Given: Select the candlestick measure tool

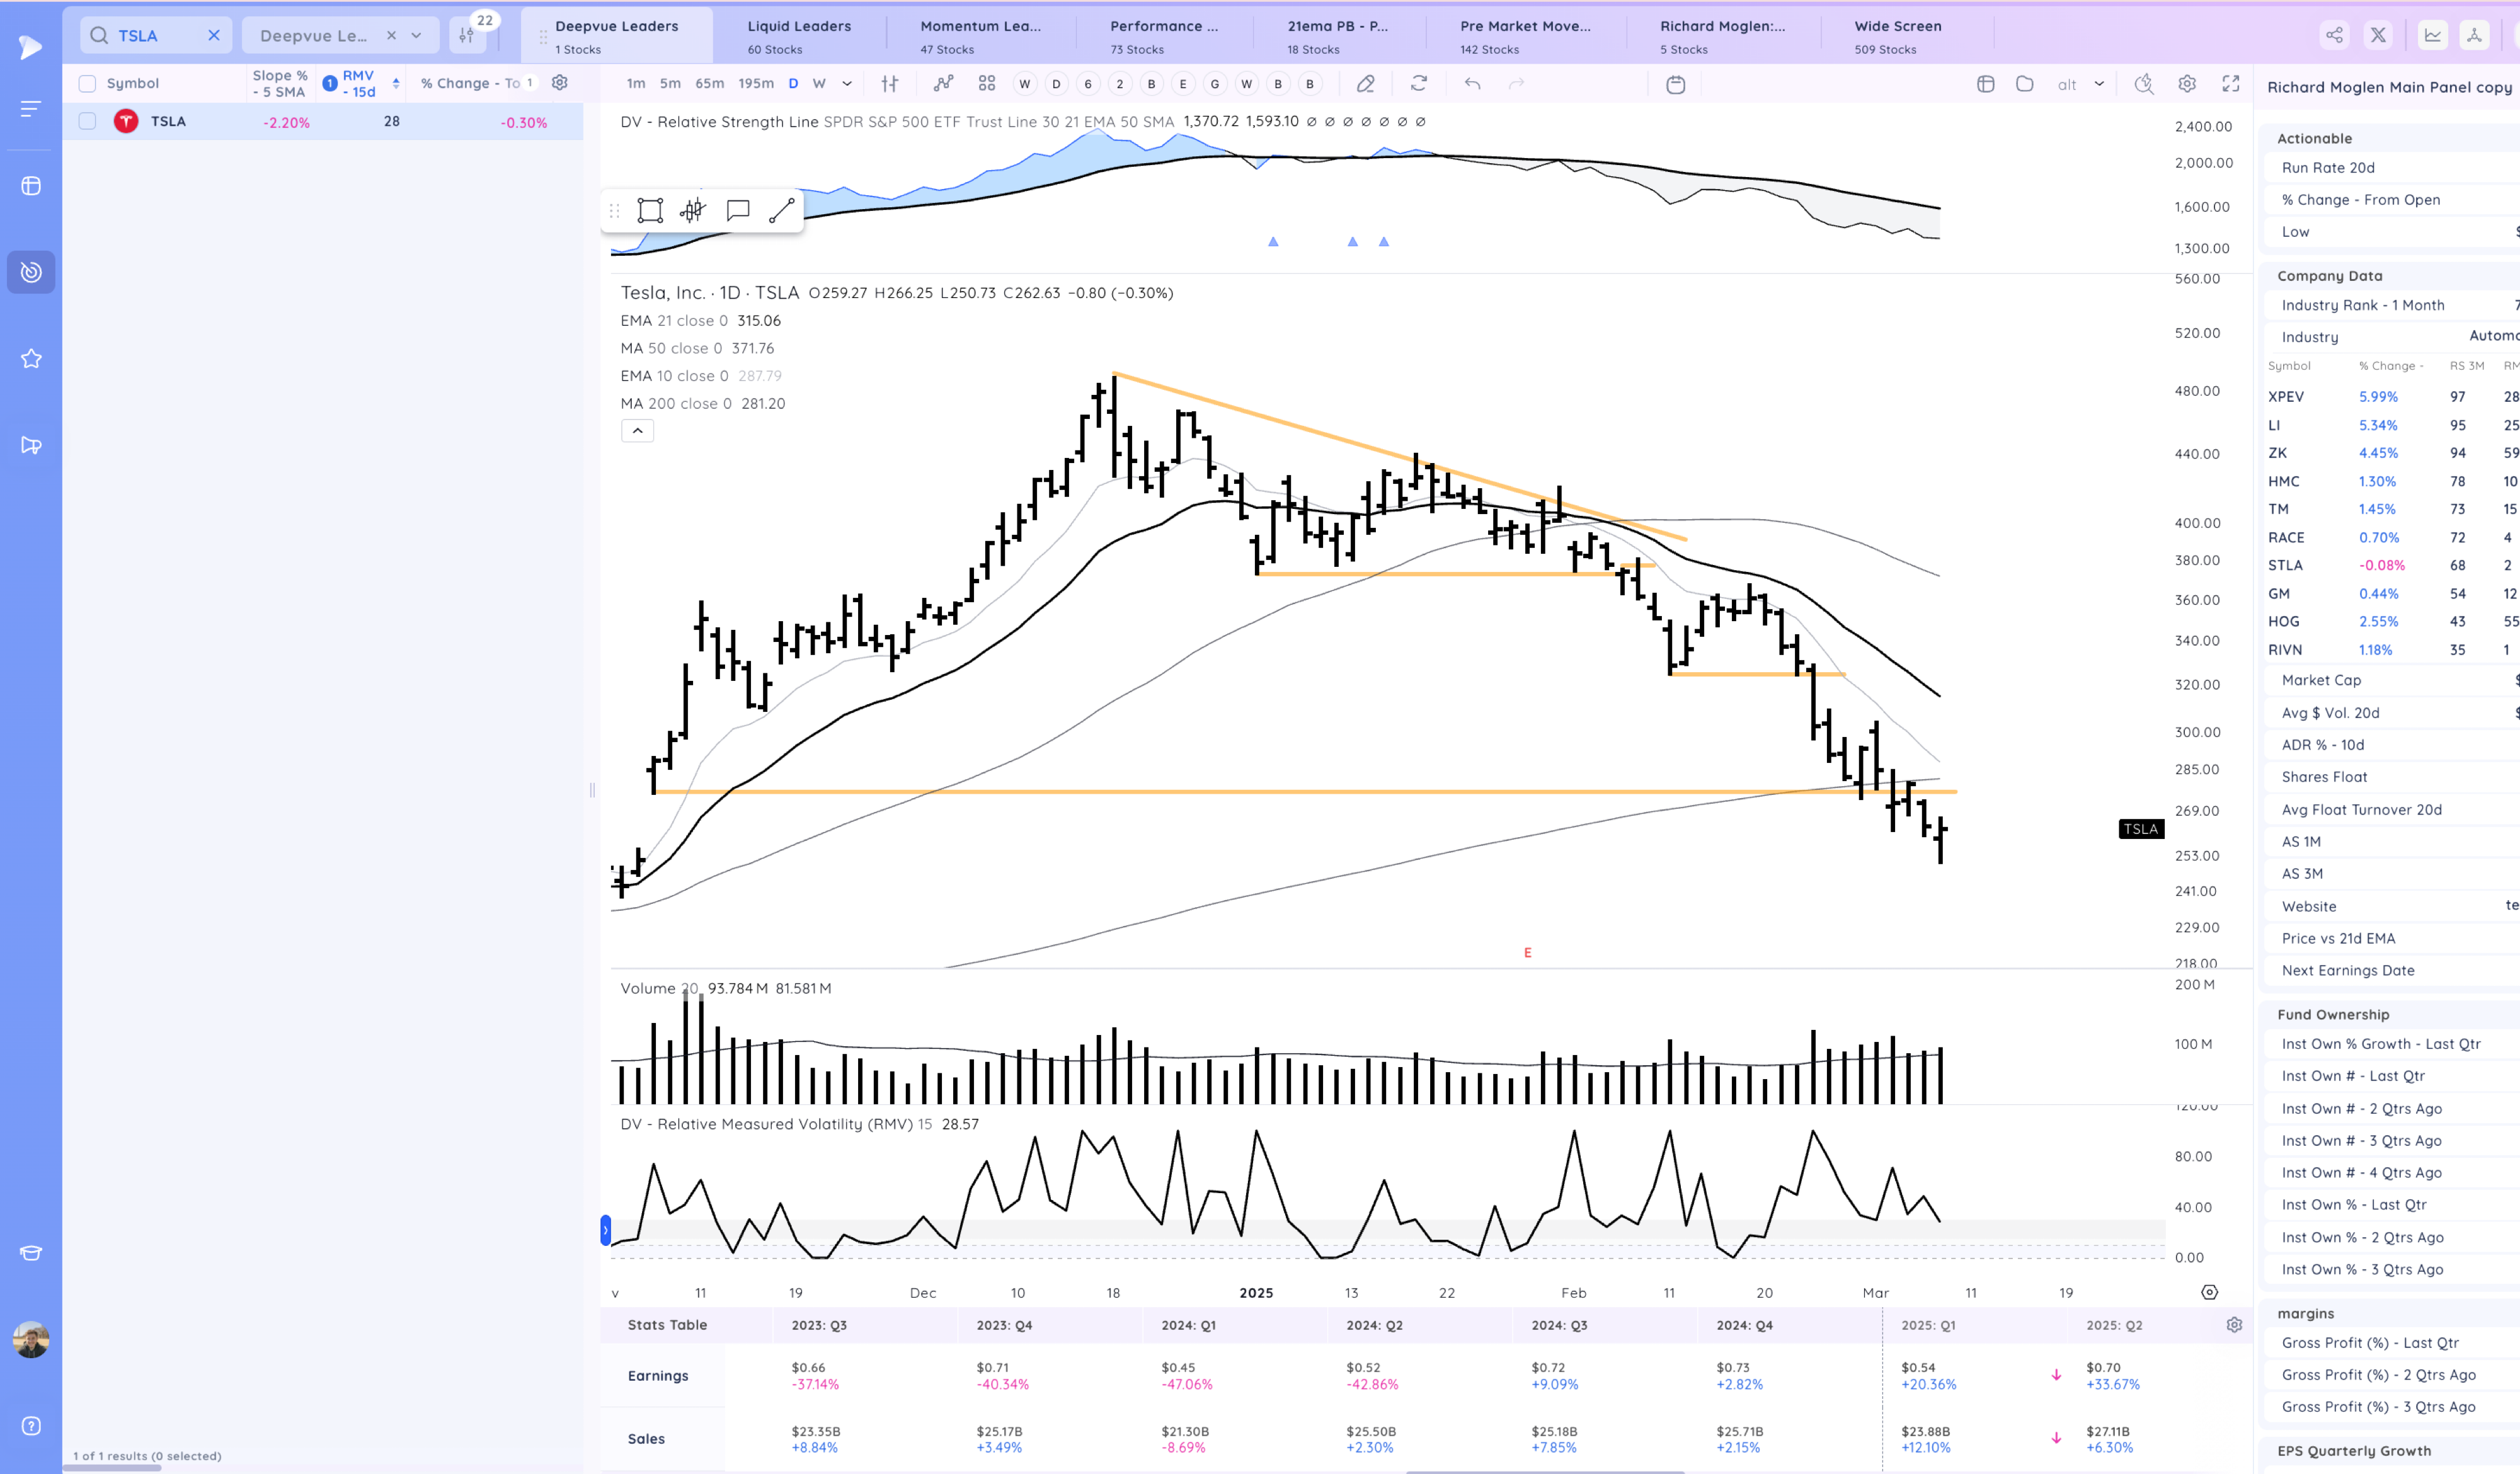Looking at the screenshot, I should [x=693, y=211].
